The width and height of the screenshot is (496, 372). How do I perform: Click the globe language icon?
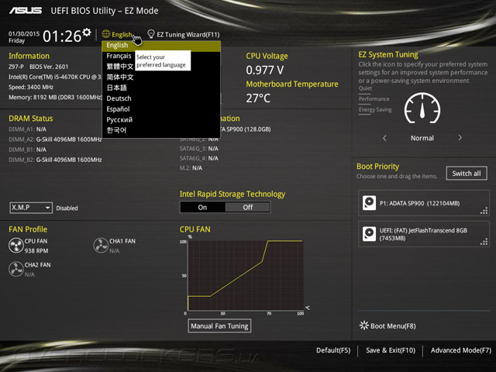(105, 33)
